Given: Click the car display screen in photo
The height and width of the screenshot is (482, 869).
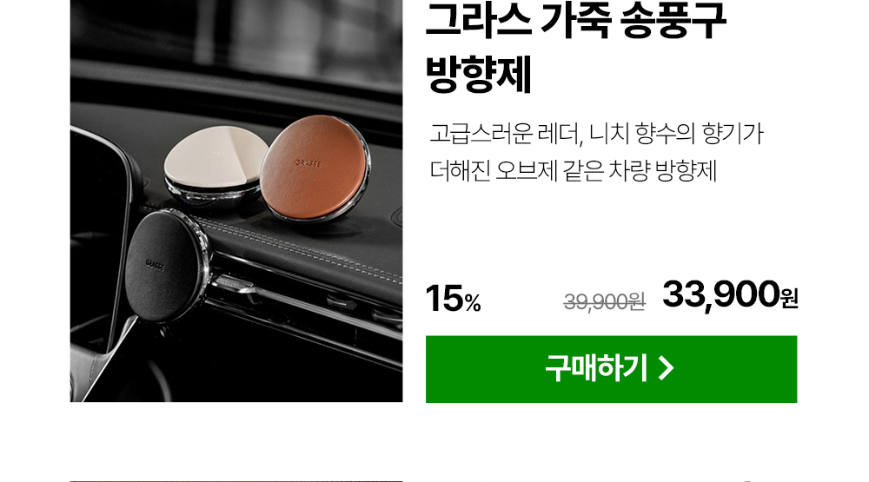Looking at the screenshot, I should coord(100,238).
